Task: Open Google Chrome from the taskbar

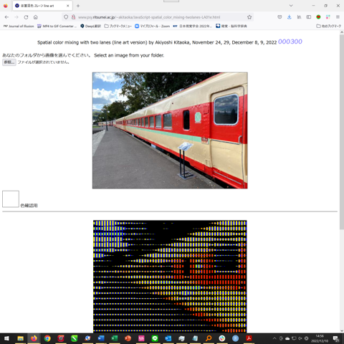Action: coord(47,338)
